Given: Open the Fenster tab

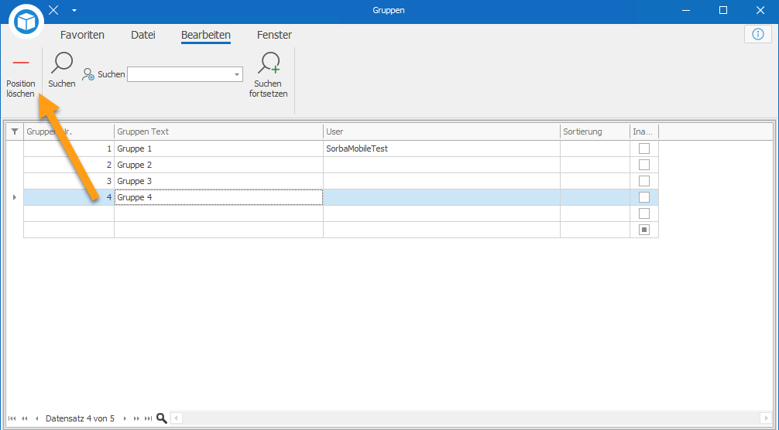Looking at the screenshot, I should (x=274, y=35).
